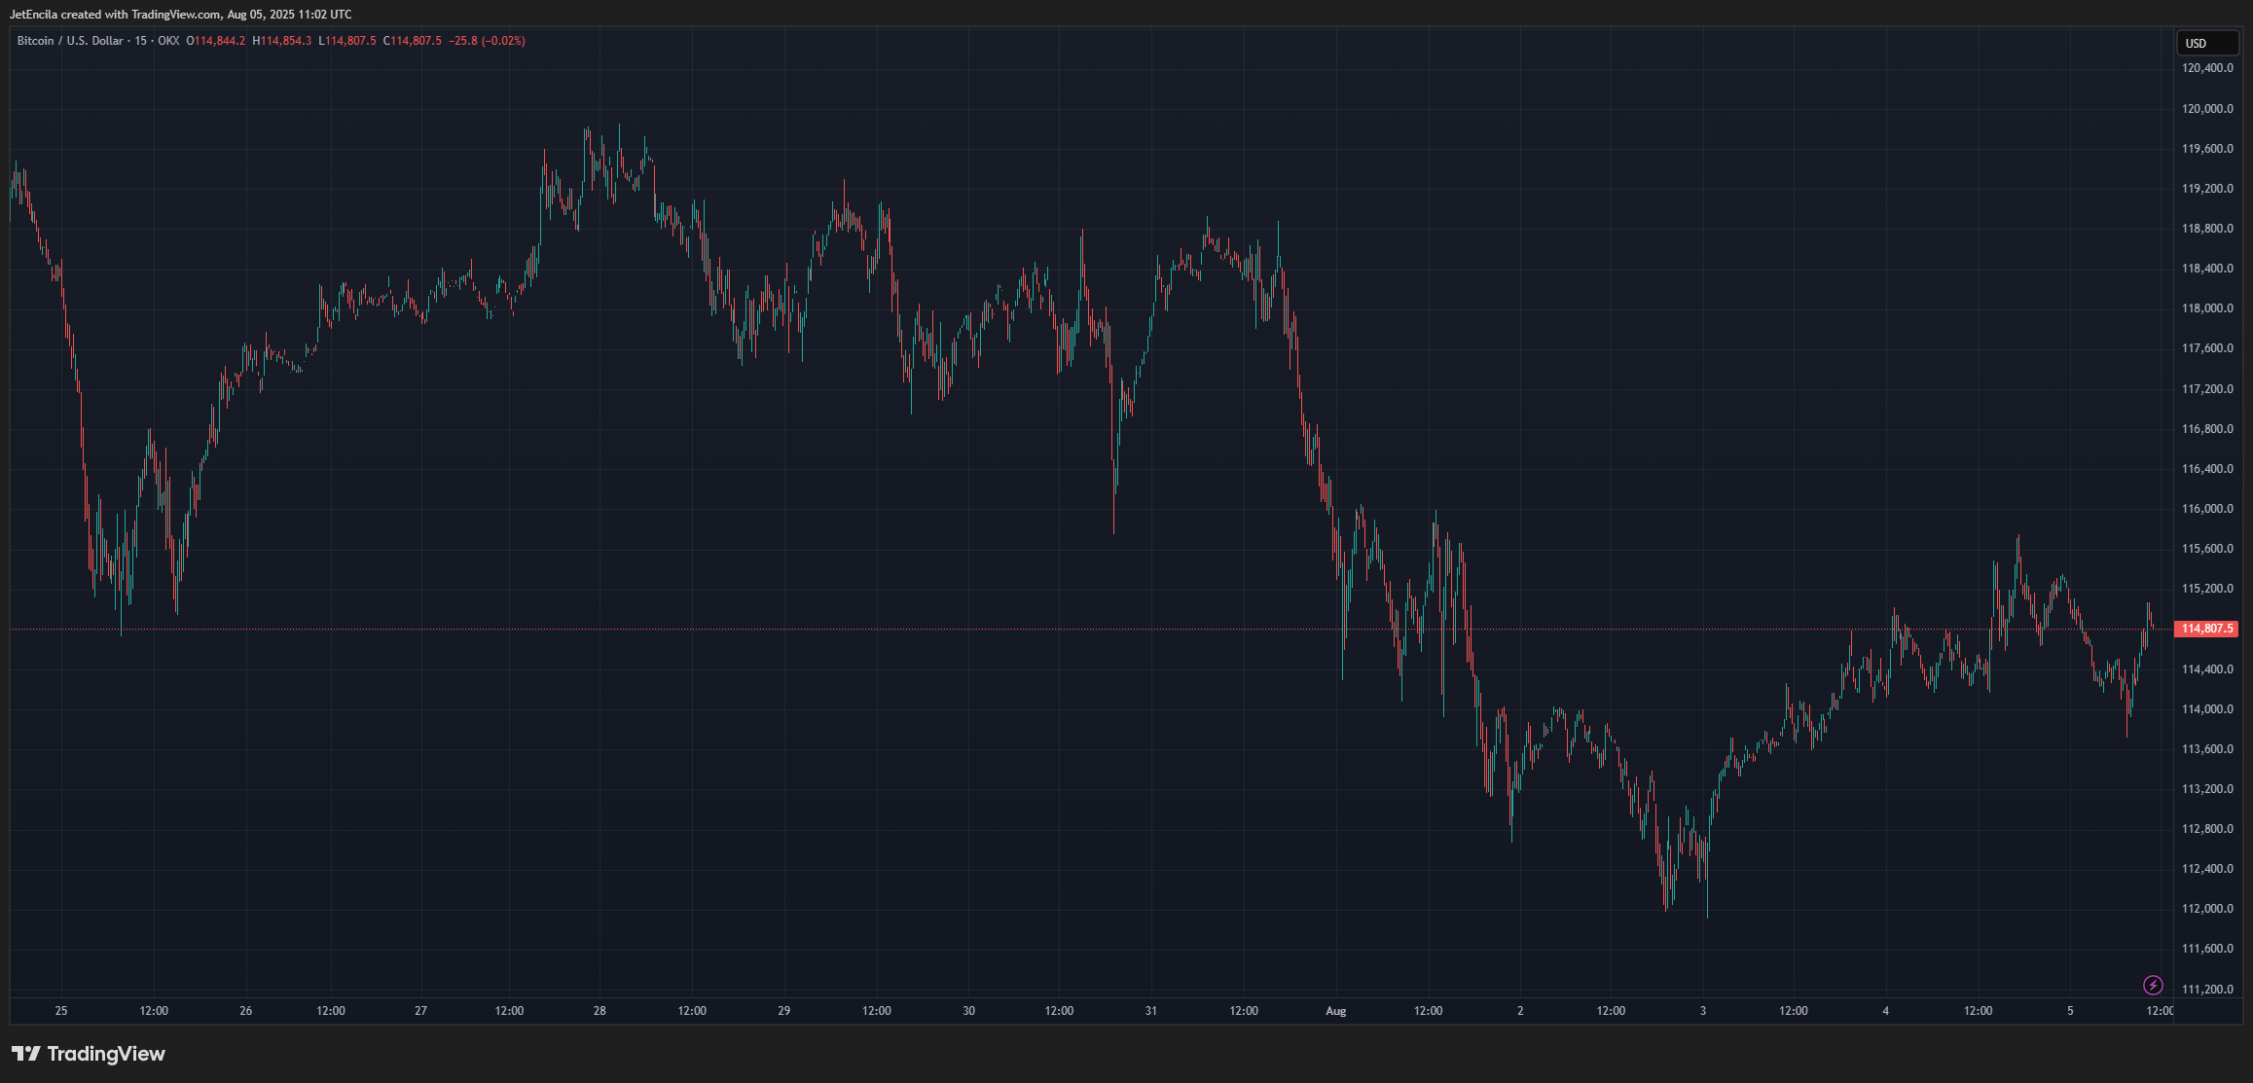2253x1083 pixels.
Task: Click the 111,600.0 price axis label
Action: [x=2207, y=949]
